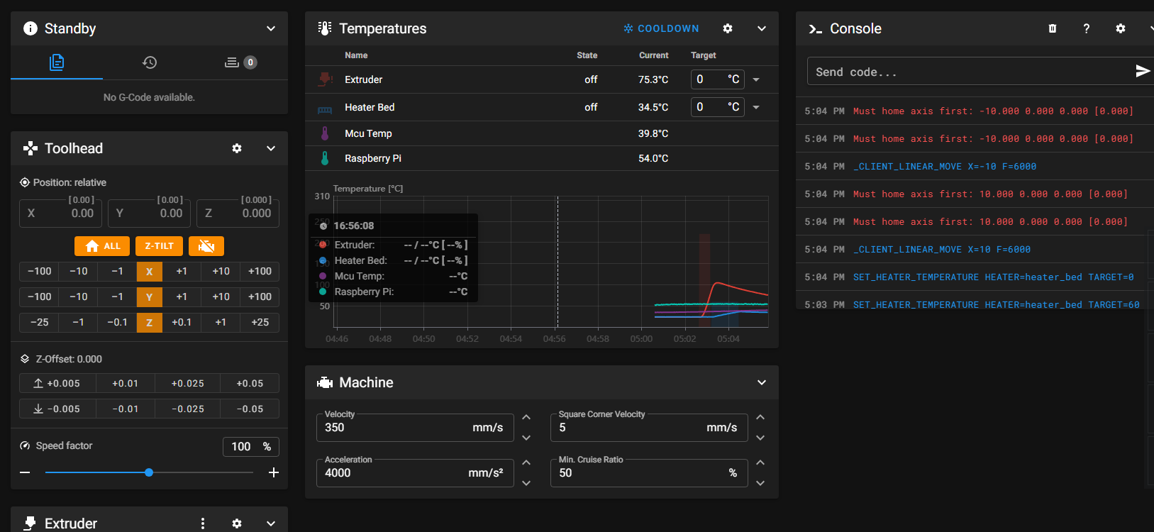The image size is (1154, 532).
Task: Collapse the Standby status panel
Action: pyautogui.click(x=271, y=28)
